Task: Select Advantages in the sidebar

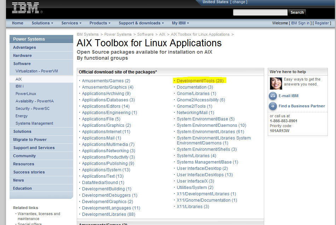Action: point(41,47)
